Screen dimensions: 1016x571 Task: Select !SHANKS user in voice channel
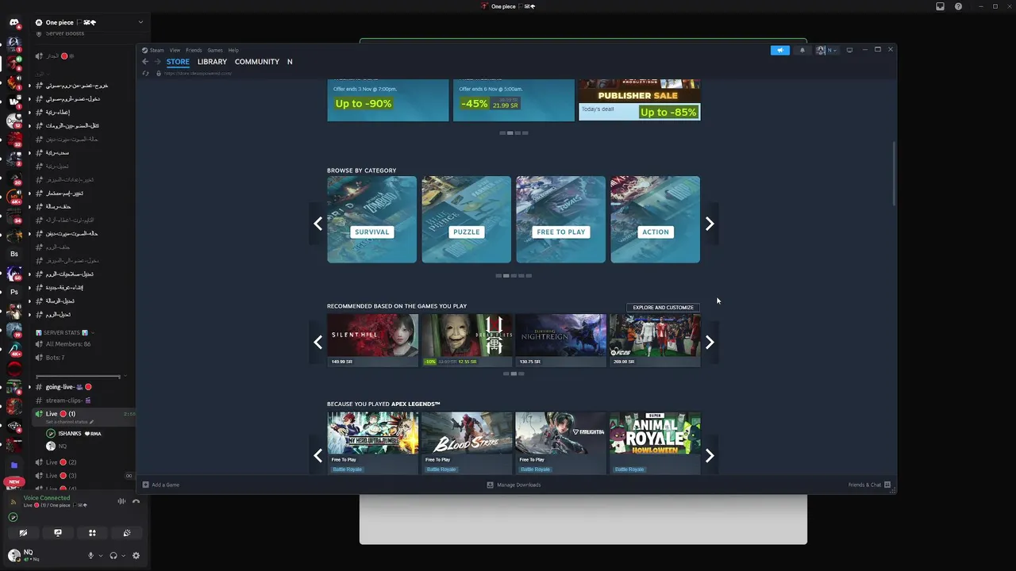pyautogui.click(x=74, y=434)
